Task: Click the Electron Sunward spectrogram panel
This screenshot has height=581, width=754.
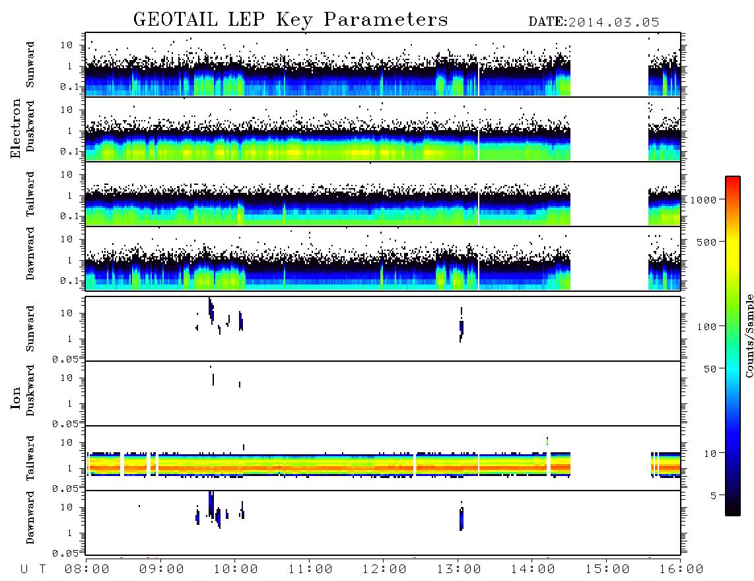Action: 383,65
